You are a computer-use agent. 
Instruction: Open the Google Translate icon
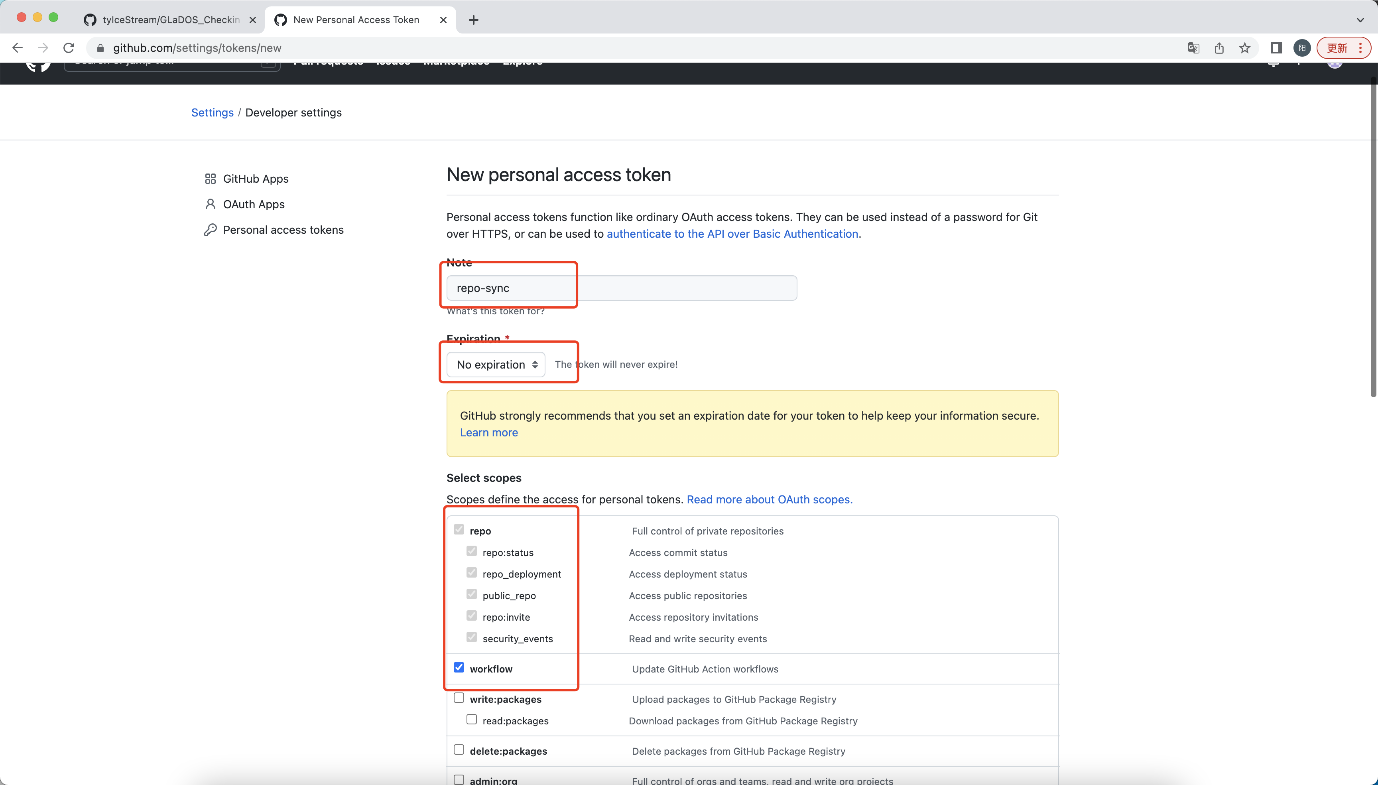coord(1193,48)
